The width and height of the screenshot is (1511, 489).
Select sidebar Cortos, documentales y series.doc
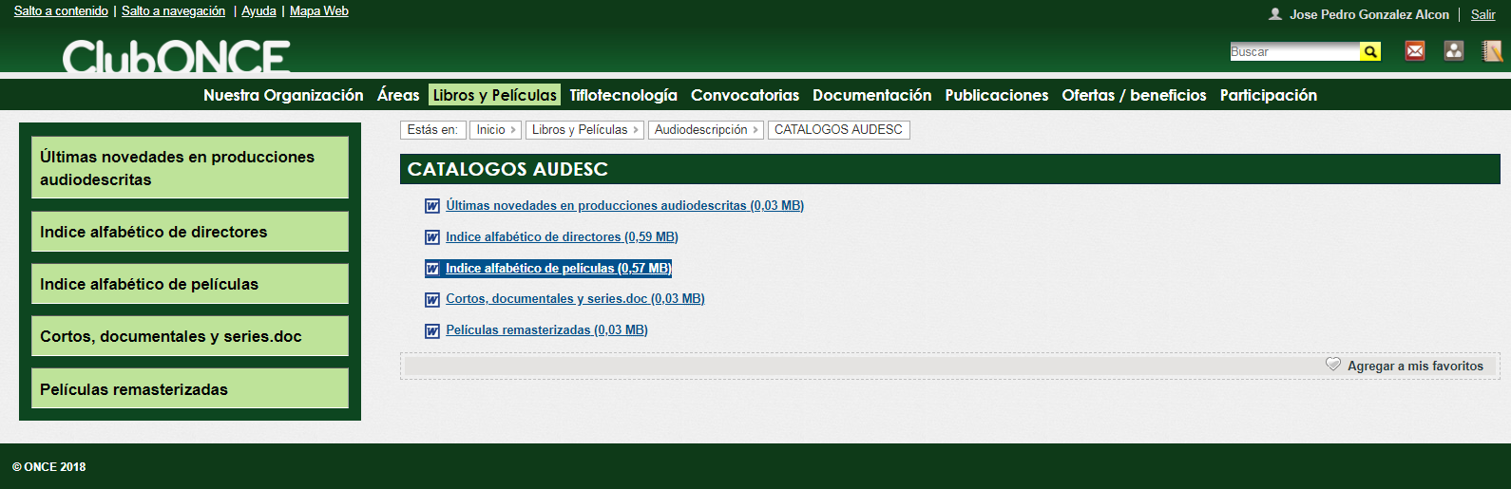pyautogui.click(x=190, y=336)
